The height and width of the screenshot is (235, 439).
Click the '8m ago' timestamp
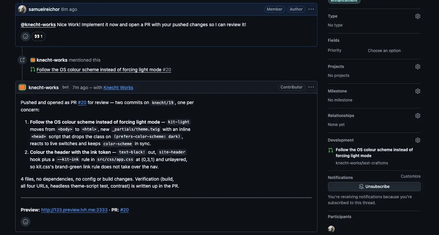(x=69, y=9)
